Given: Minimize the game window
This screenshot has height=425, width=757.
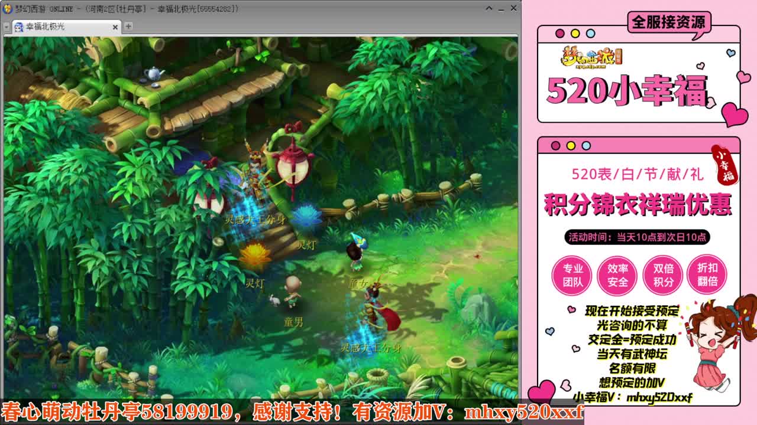Looking at the screenshot, I should [x=501, y=9].
